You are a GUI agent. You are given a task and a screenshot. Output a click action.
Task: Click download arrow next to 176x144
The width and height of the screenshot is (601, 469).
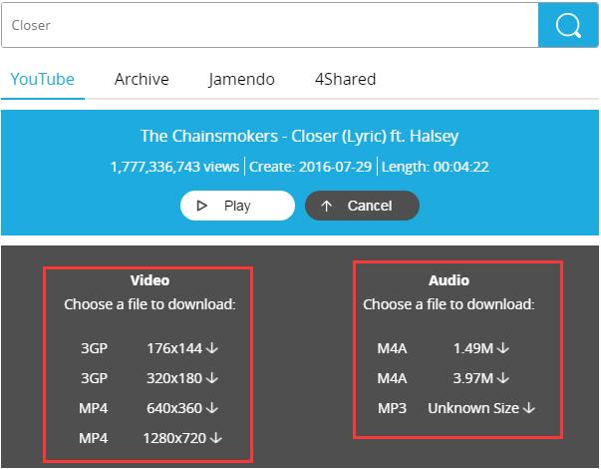coord(212,348)
